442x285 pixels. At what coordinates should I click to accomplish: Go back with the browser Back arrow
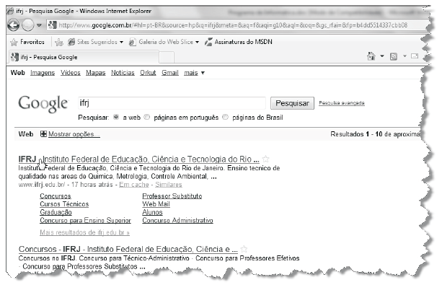click(x=13, y=25)
